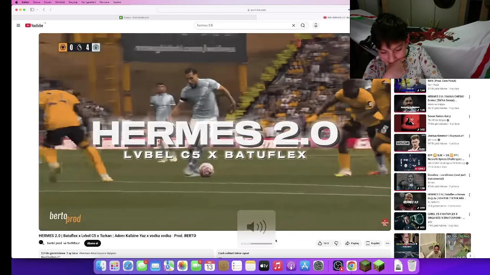Image resolution: width=490 pixels, height=275 pixels.
Task: Play the Seven Nation Army thumbnail
Action: coord(410,123)
